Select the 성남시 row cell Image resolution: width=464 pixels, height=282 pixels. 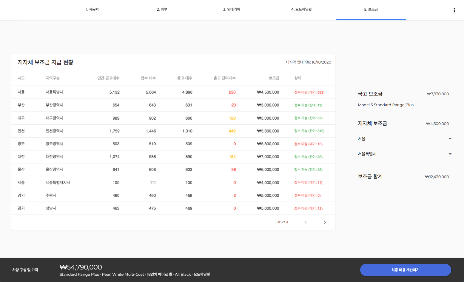click(x=51, y=208)
